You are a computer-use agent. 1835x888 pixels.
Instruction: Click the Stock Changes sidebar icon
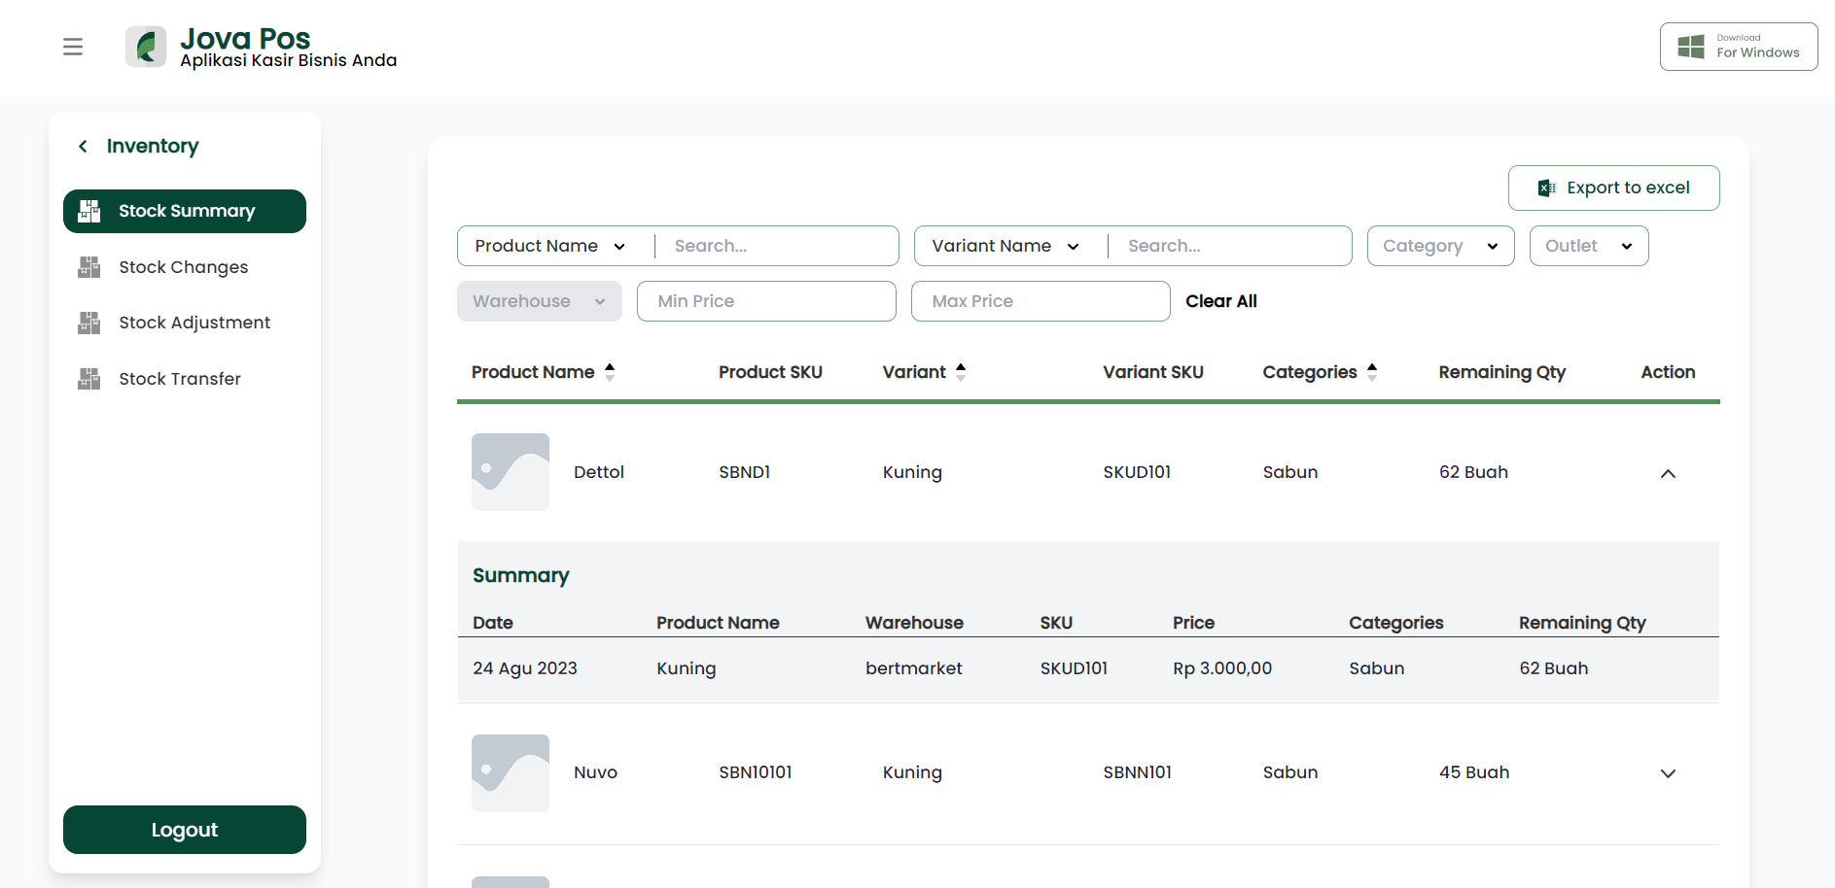(89, 267)
